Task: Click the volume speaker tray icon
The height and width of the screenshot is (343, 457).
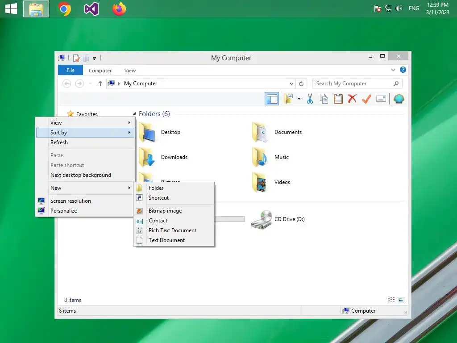Action: coord(399,8)
